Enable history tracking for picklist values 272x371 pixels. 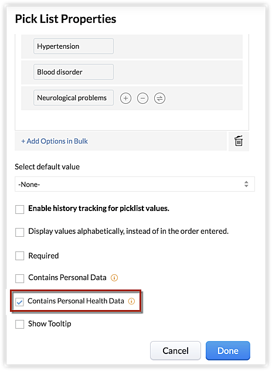pyautogui.click(x=20, y=209)
